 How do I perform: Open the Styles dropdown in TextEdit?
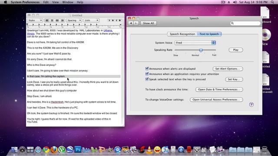(x=35, y=20)
